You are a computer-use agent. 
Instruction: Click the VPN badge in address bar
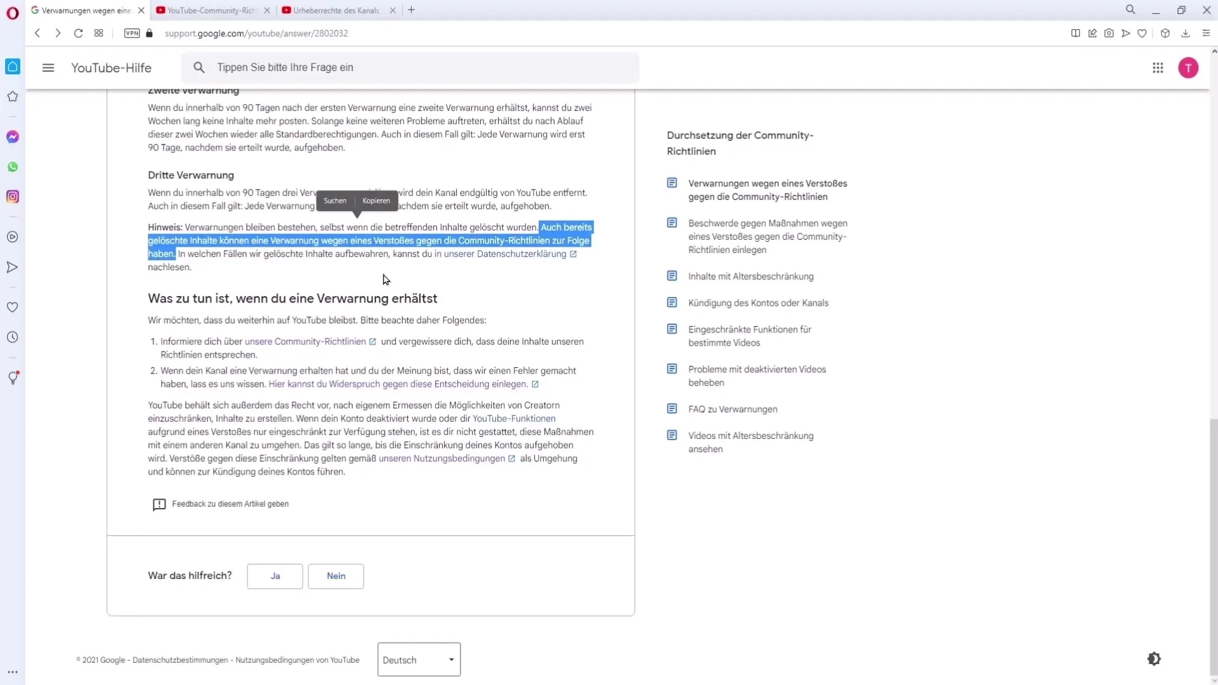pos(132,33)
